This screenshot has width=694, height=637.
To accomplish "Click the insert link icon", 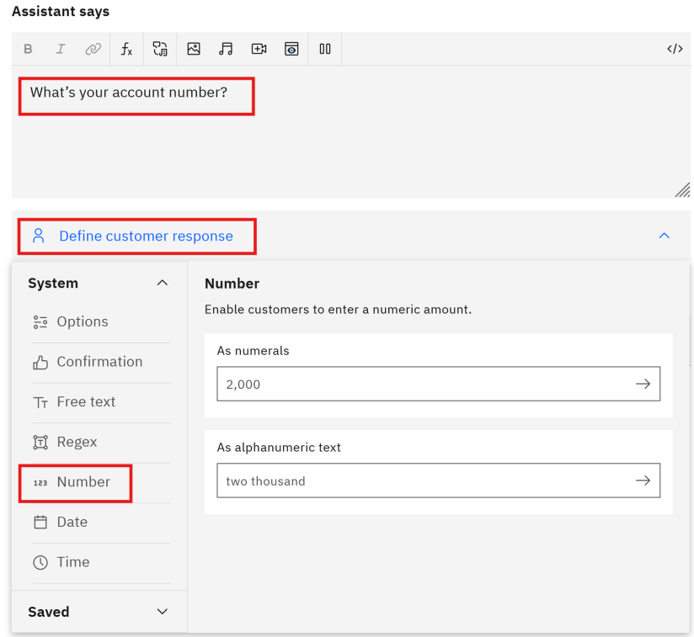I will point(93,49).
